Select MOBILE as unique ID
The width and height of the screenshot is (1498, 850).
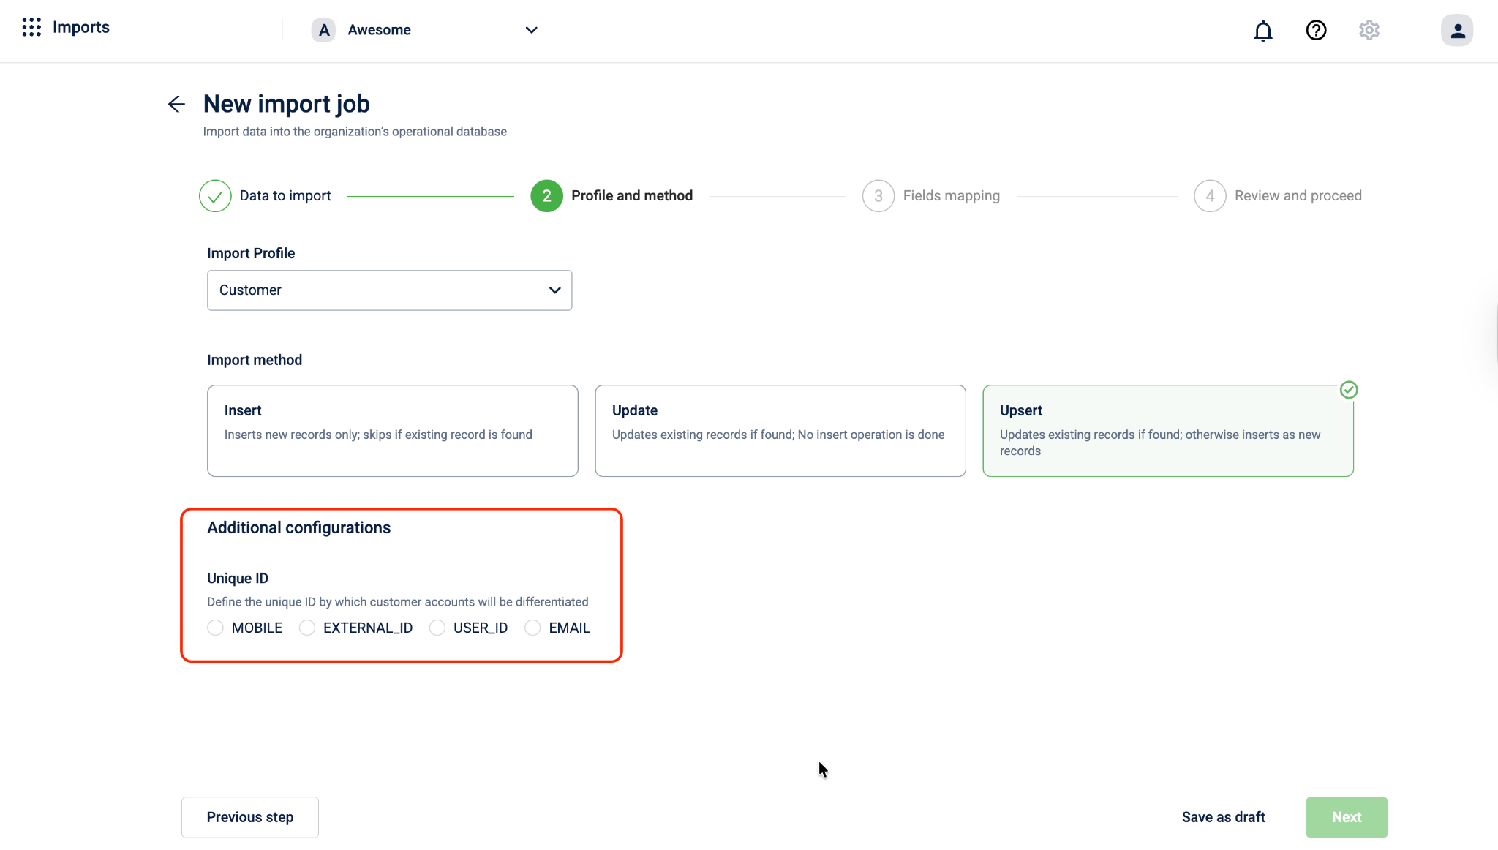coord(215,628)
